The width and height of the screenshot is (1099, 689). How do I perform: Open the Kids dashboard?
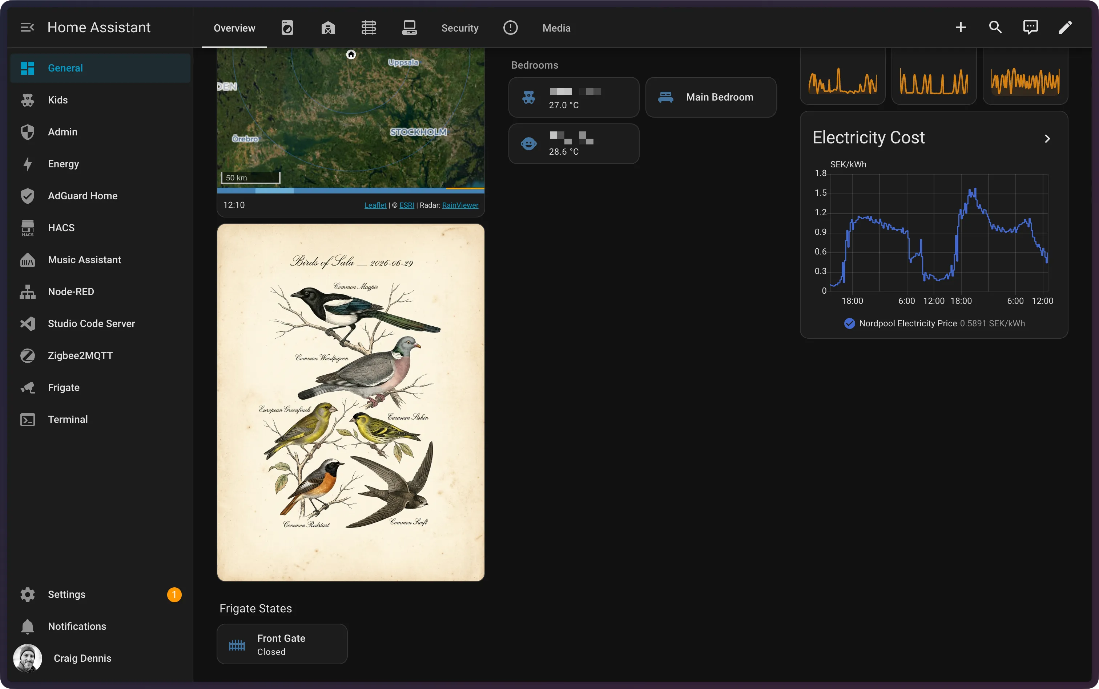pyautogui.click(x=100, y=100)
